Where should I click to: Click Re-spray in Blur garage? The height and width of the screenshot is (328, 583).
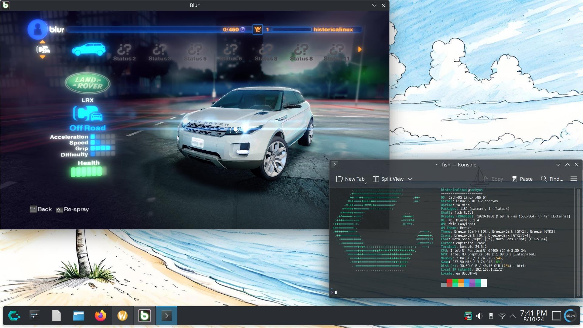(x=73, y=209)
